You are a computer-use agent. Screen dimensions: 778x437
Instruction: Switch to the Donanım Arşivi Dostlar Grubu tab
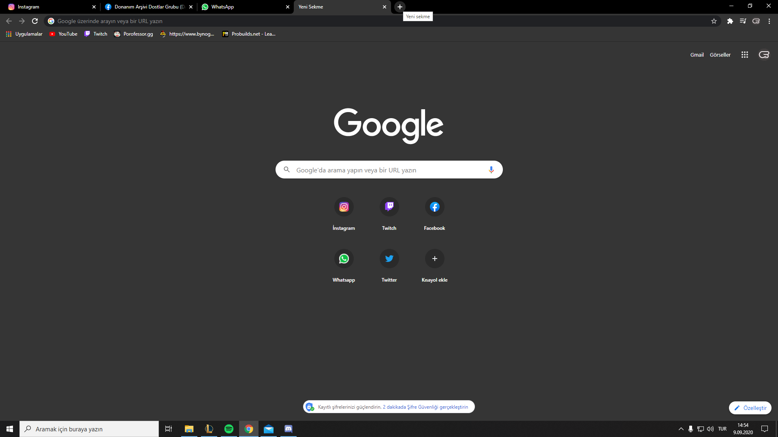point(149,7)
